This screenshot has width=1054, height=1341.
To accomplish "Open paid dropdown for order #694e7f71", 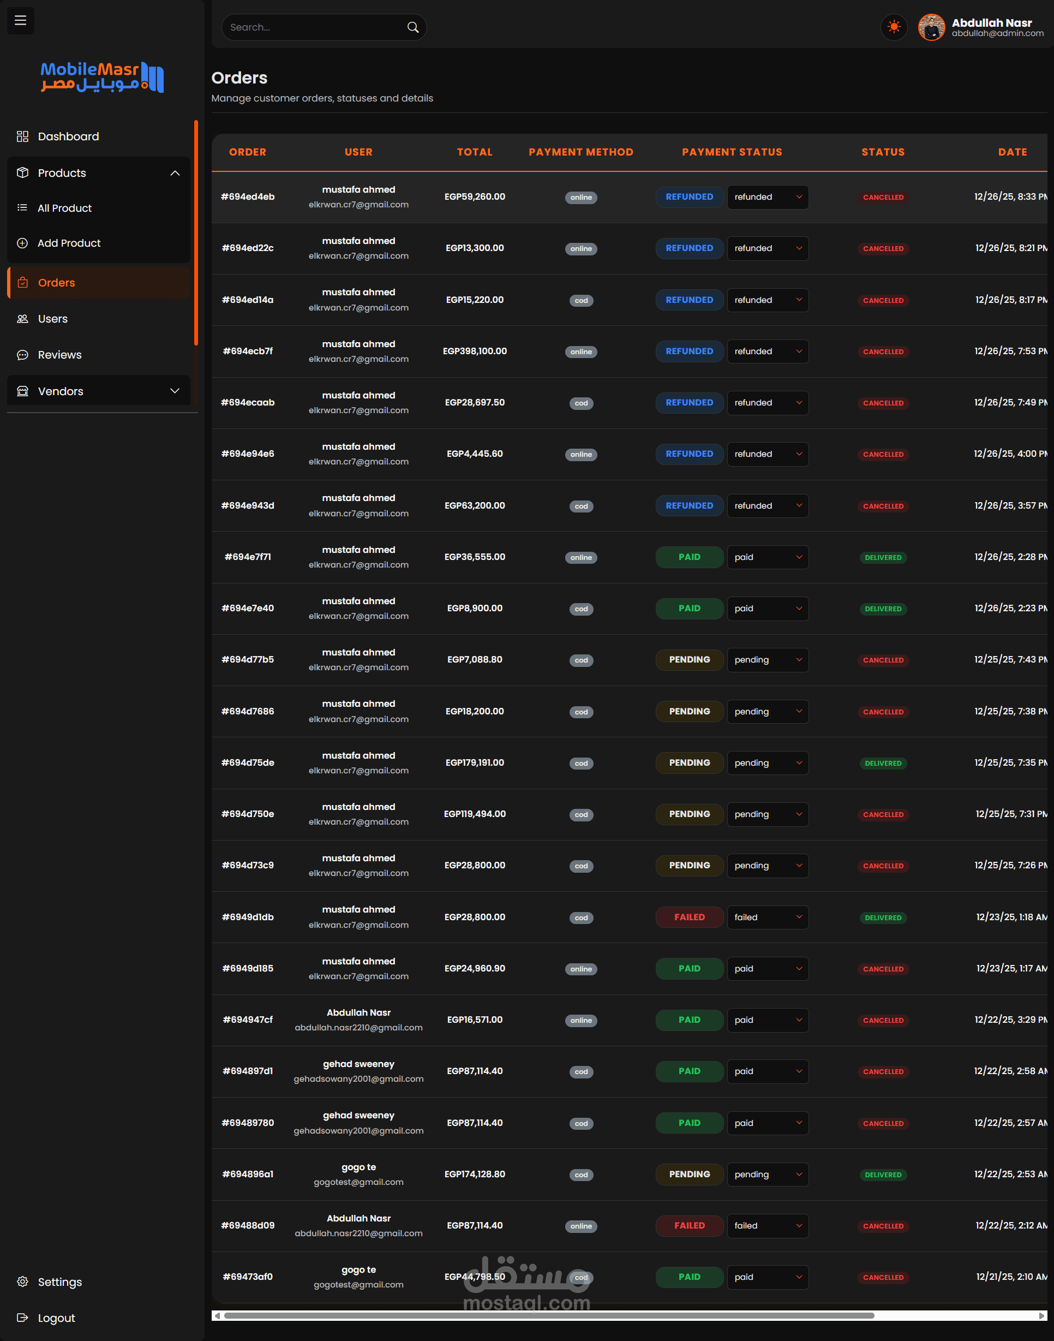I will tap(767, 557).
